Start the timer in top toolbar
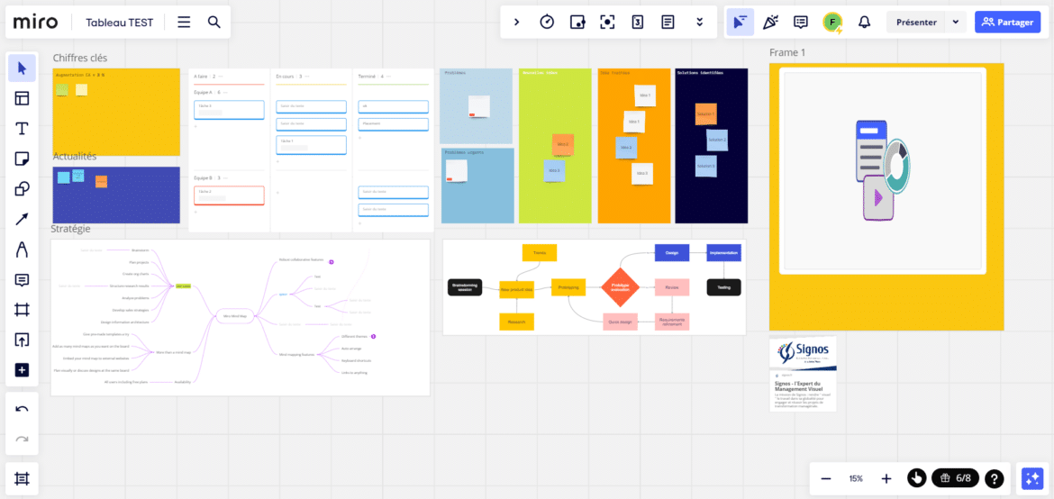Screen dimensions: 1054x499 pos(547,23)
